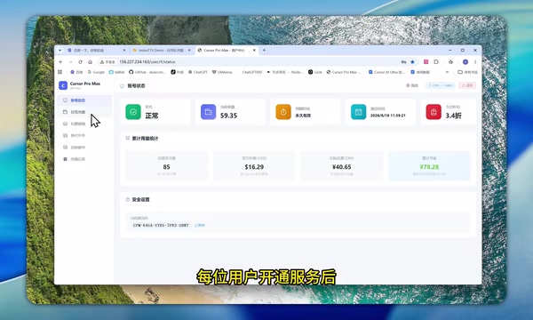The width and height of the screenshot is (533, 320).
Task: Open the sidebar item with the folder icon
Action: coord(85,112)
